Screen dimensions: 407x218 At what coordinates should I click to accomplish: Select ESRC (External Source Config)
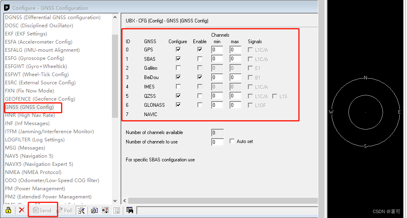(40, 83)
